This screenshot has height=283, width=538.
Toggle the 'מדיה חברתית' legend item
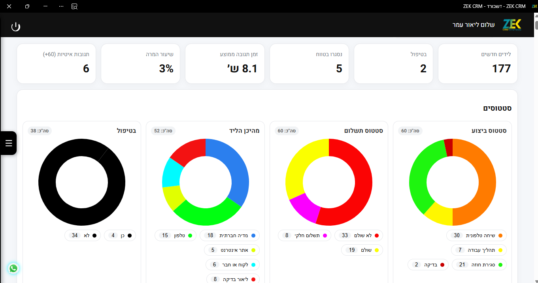(230, 236)
